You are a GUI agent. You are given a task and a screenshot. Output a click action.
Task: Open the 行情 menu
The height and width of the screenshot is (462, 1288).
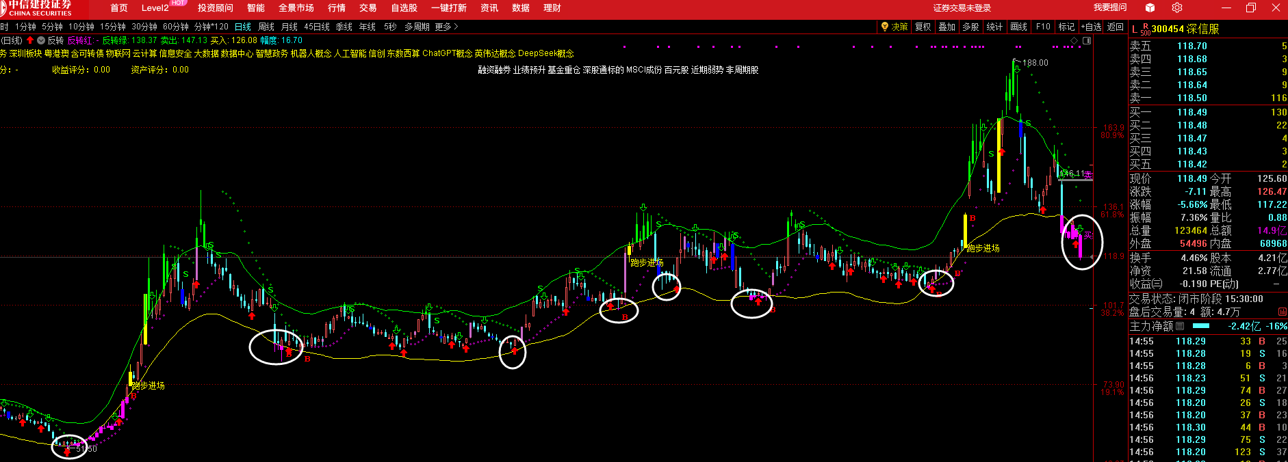(x=337, y=8)
